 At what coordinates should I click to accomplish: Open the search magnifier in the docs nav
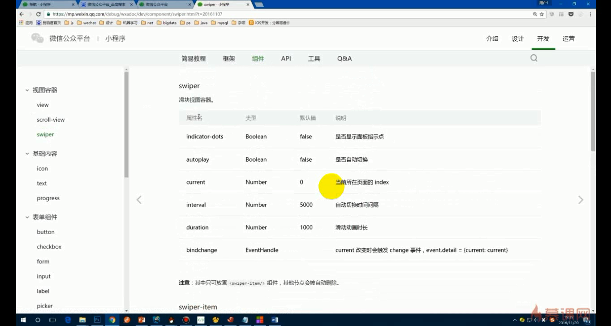[x=534, y=58]
